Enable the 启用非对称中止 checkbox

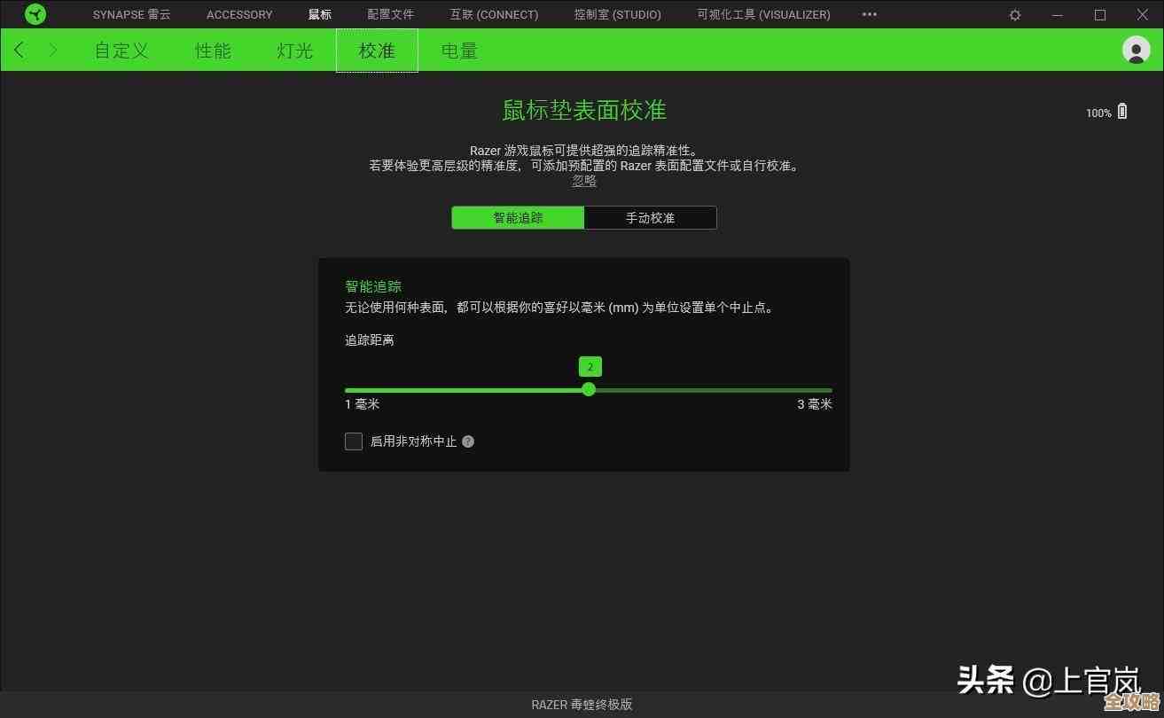tap(354, 441)
